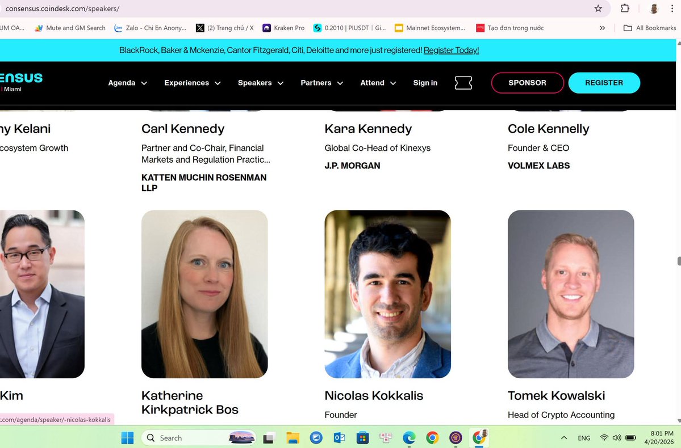Open Cole Kennelly's speaker name
Viewport: 681px width, 448px height.
pos(549,129)
